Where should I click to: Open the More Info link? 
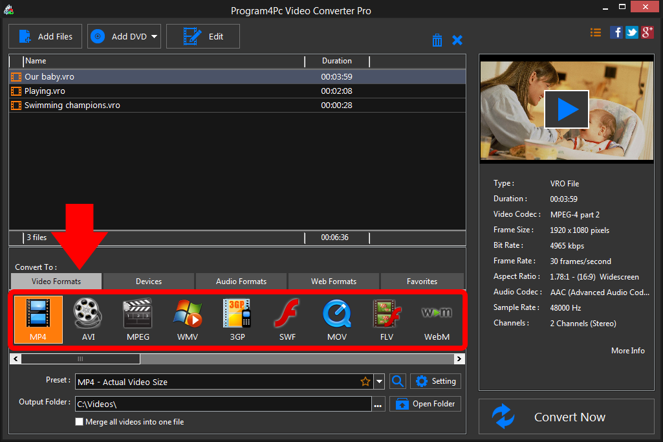pos(627,351)
